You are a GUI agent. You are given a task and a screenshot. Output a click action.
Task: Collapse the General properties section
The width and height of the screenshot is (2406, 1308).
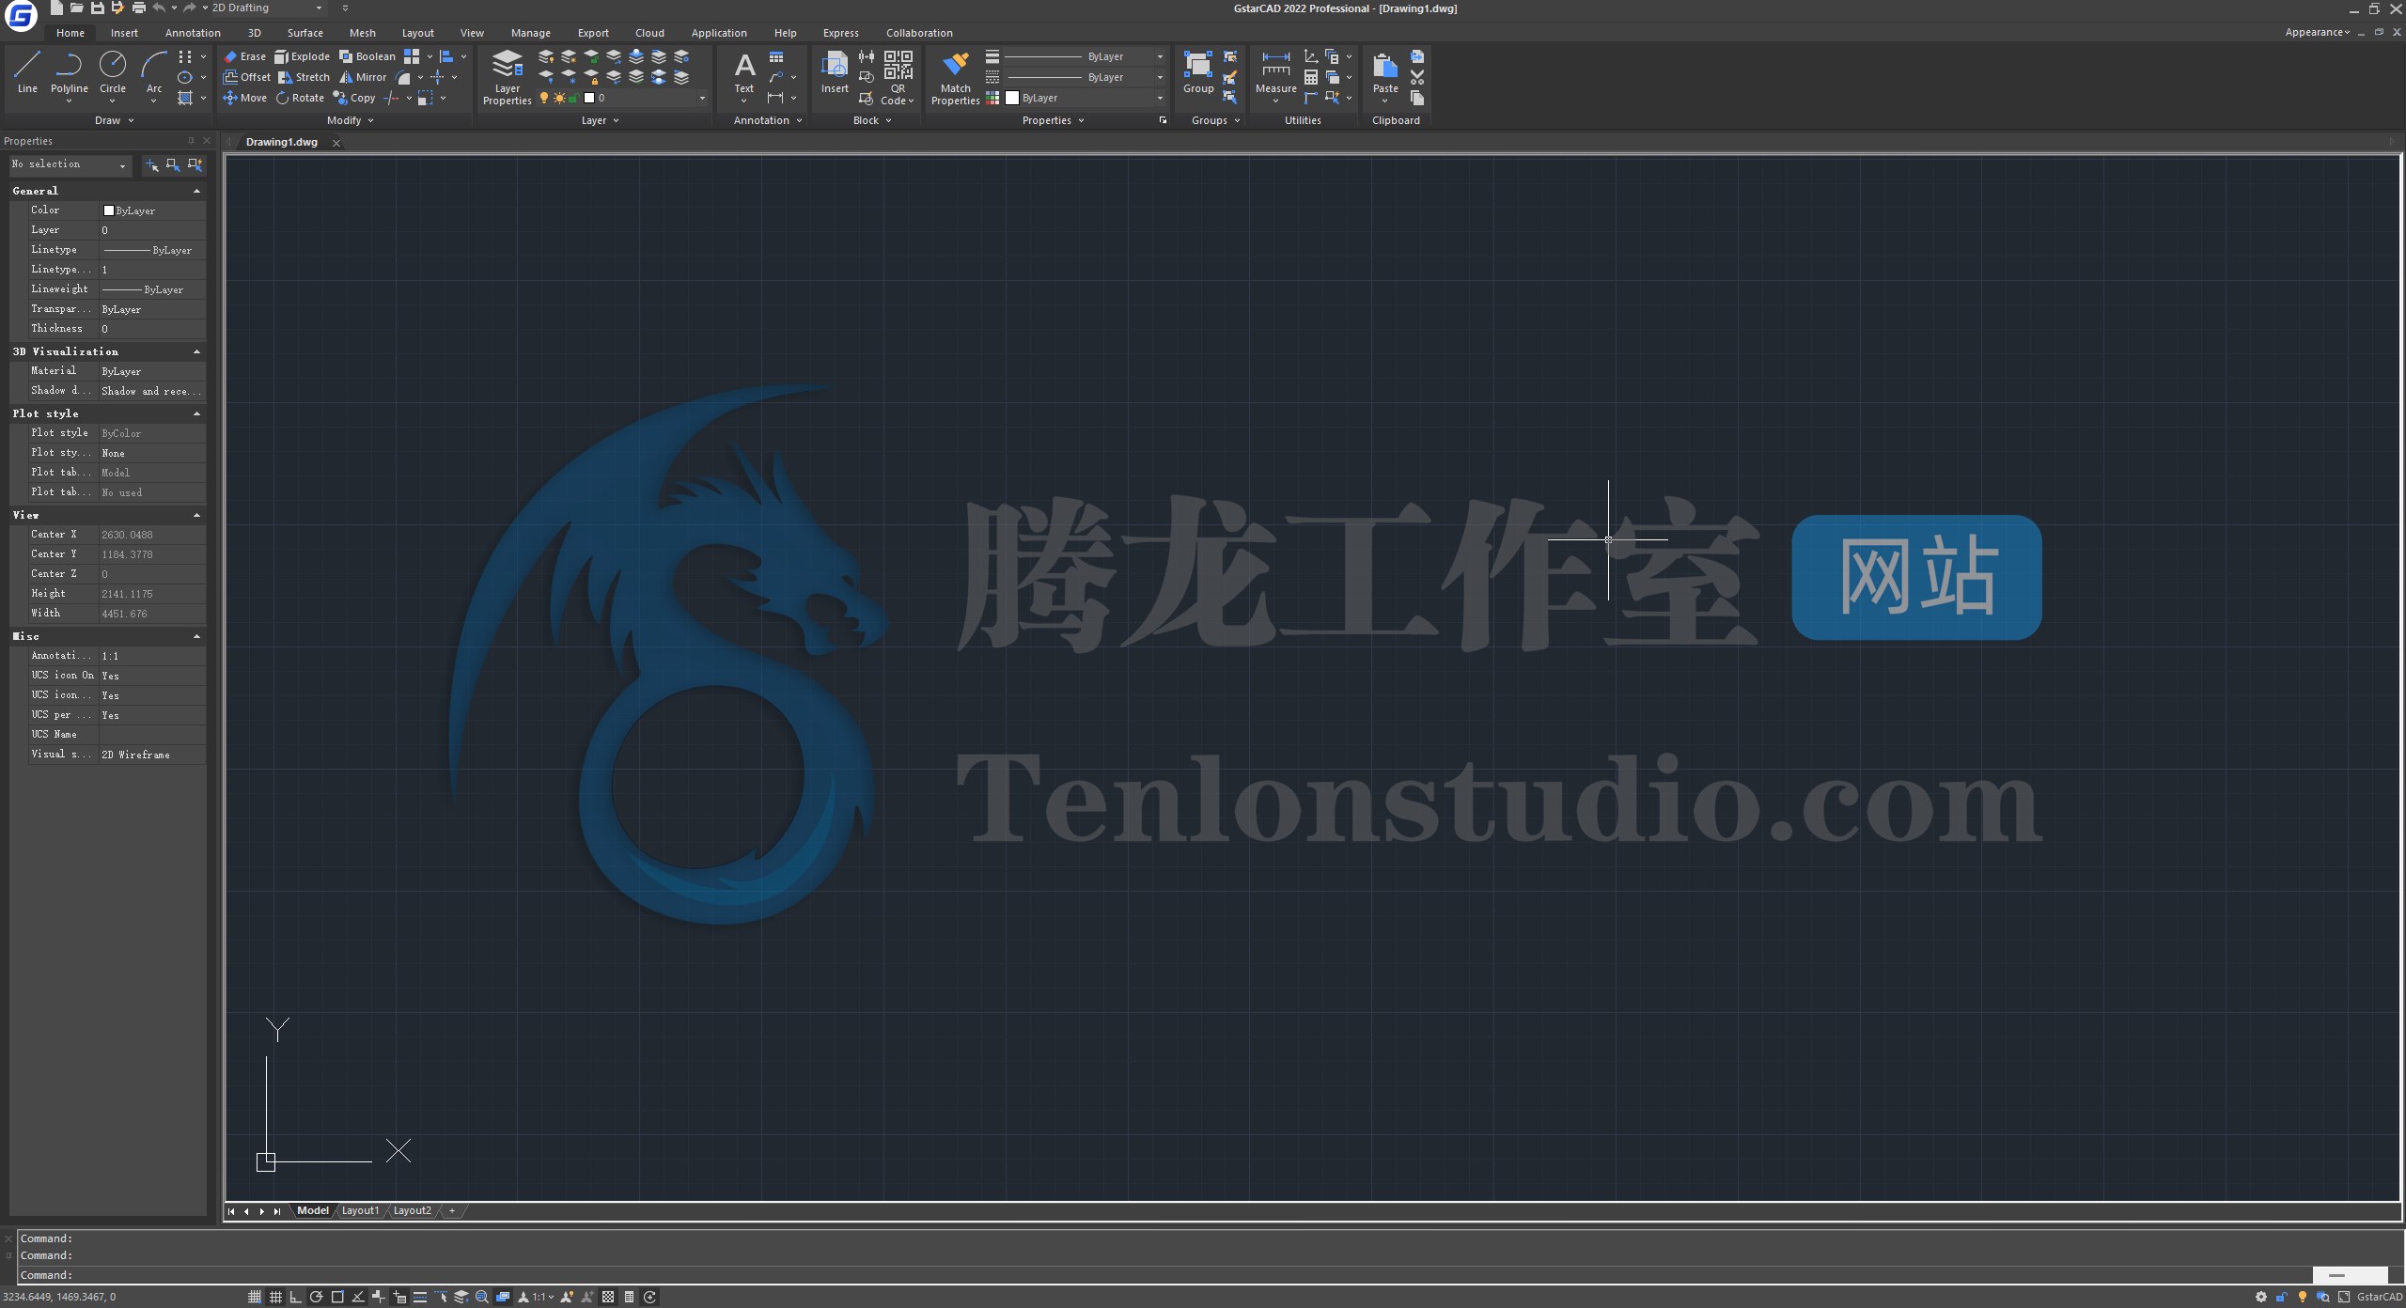[x=196, y=191]
